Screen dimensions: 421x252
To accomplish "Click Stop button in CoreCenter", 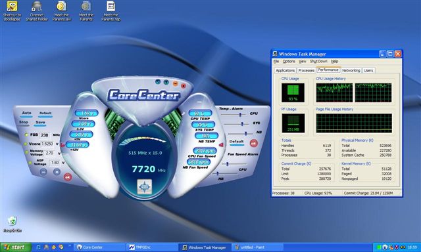I will coord(24,123).
